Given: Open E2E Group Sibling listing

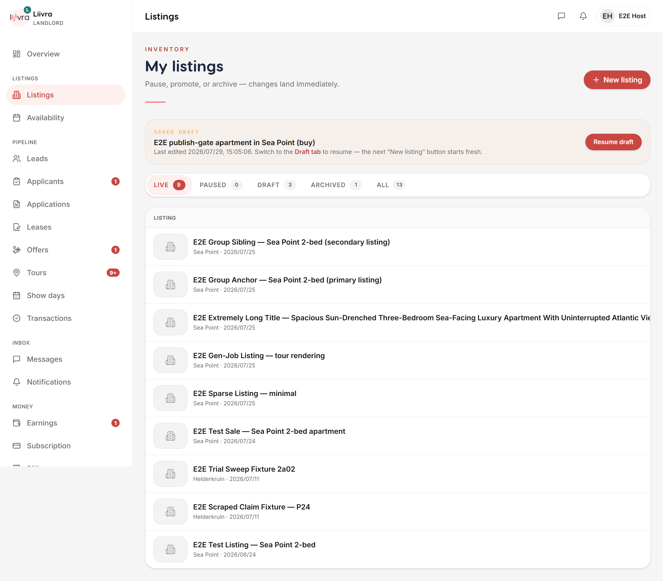Looking at the screenshot, I should point(398,247).
